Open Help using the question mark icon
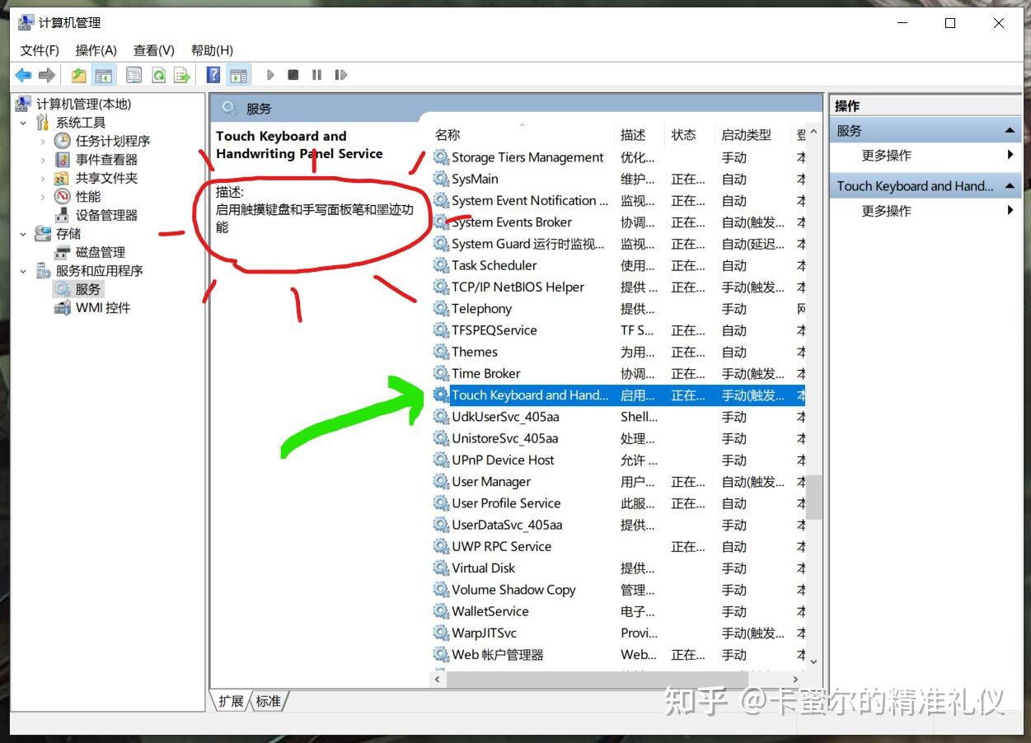The width and height of the screenshot is (1031, 743). [x=213, y=74]
